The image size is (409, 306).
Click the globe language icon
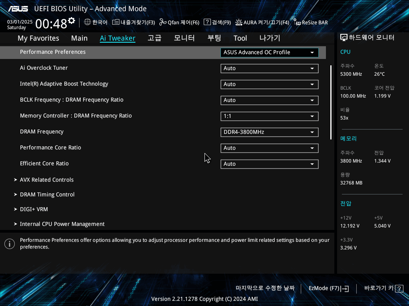(87, 22)
